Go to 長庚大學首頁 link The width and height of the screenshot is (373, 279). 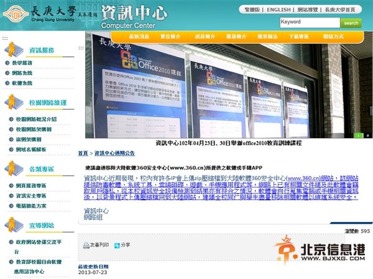(x=340, y=10)
